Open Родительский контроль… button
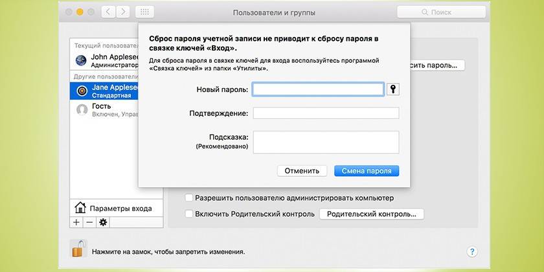Viewport: 544px width, 272px height. coord(371,214)
